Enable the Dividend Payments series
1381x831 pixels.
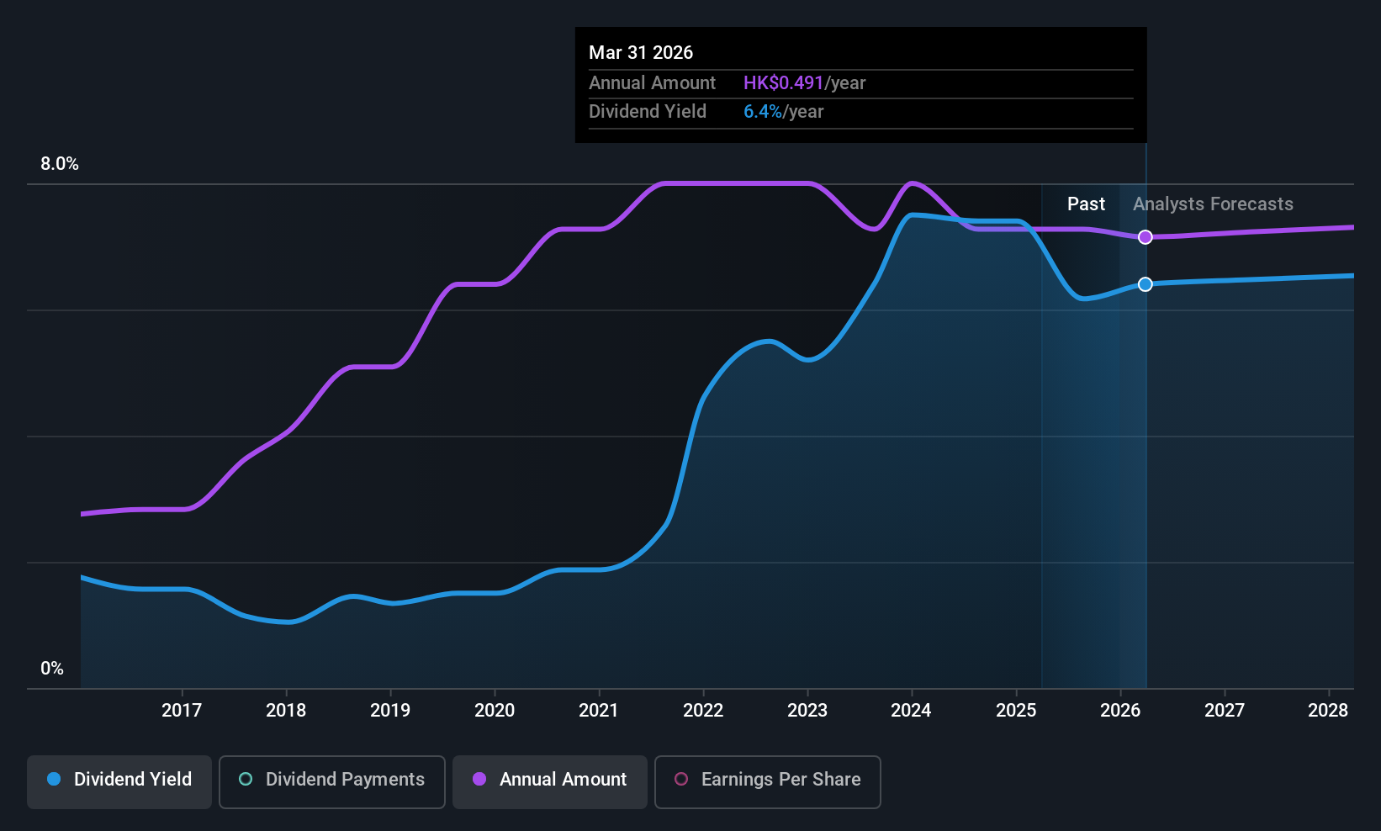332,781
